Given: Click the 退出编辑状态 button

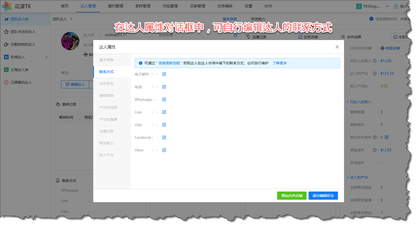Looking at the screenshot, I should (x=323, y=196).
